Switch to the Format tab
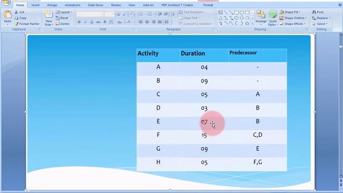Screen dimensions: 343x193 [208, 5]
